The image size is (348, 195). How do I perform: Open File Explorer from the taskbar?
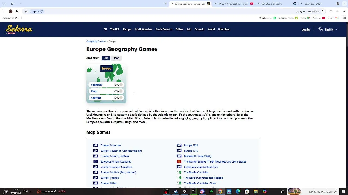click(x=256, y=191)
